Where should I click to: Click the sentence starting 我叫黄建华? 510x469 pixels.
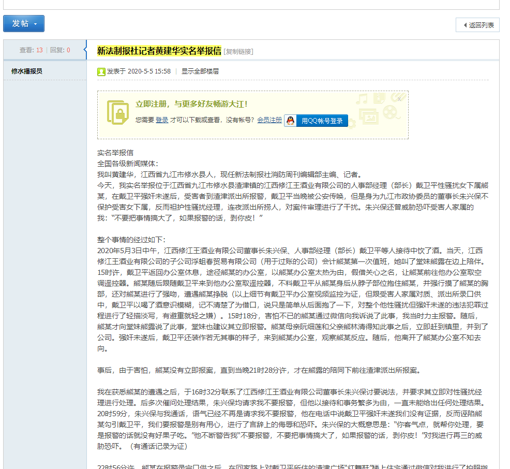point(229,175)
